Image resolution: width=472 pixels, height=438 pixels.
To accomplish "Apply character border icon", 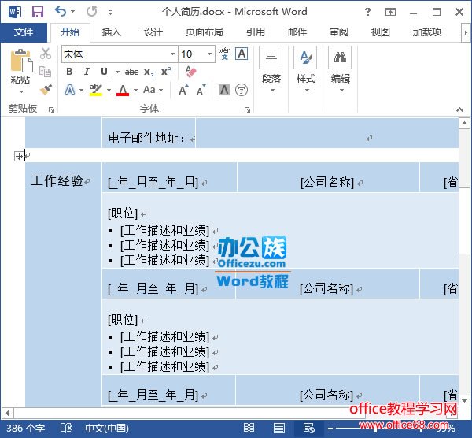I will point(242,54).
